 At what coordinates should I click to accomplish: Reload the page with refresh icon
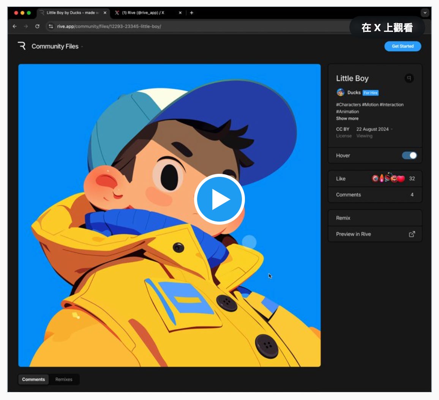tap(37, 26)
